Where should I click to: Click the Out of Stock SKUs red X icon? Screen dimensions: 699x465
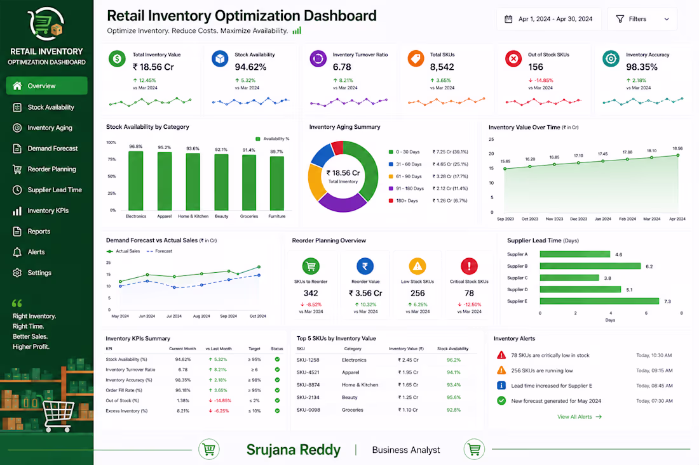coord(513,59)
